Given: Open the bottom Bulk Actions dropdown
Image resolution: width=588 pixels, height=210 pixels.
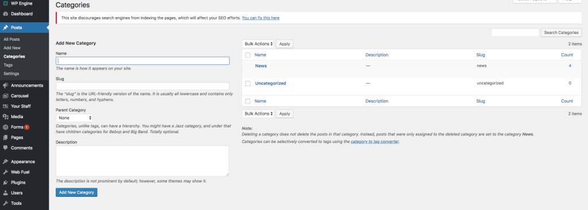Looking at the screenshot, I should (258, 114).
